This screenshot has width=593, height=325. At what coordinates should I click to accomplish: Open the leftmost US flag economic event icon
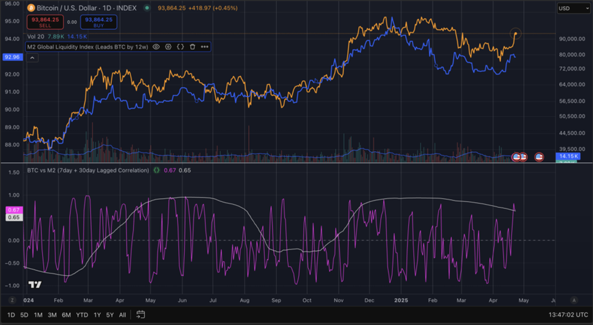pyautogui.click(x=516, y=157)
